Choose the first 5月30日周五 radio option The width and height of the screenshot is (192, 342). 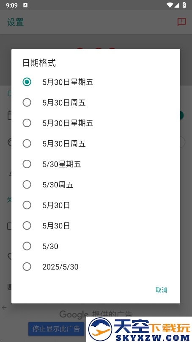[96, 103]
